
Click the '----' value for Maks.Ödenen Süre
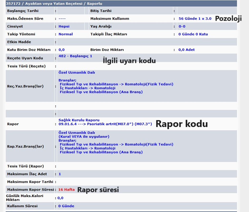(62, 19)
